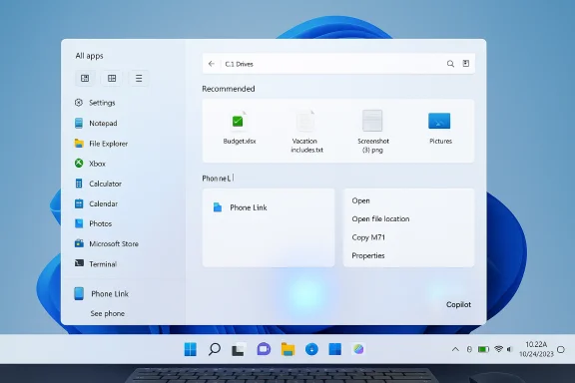Viewport: 575px width, 383px height.
Task: Open the Budget.xlsx recommended file
Action: (240, 128)
